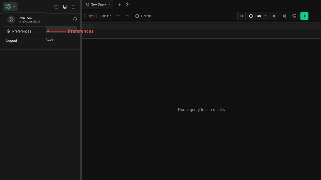This screenshot has height=180, width=321.
Task: Click the undo arrow icon
Action: click(118, 16)
